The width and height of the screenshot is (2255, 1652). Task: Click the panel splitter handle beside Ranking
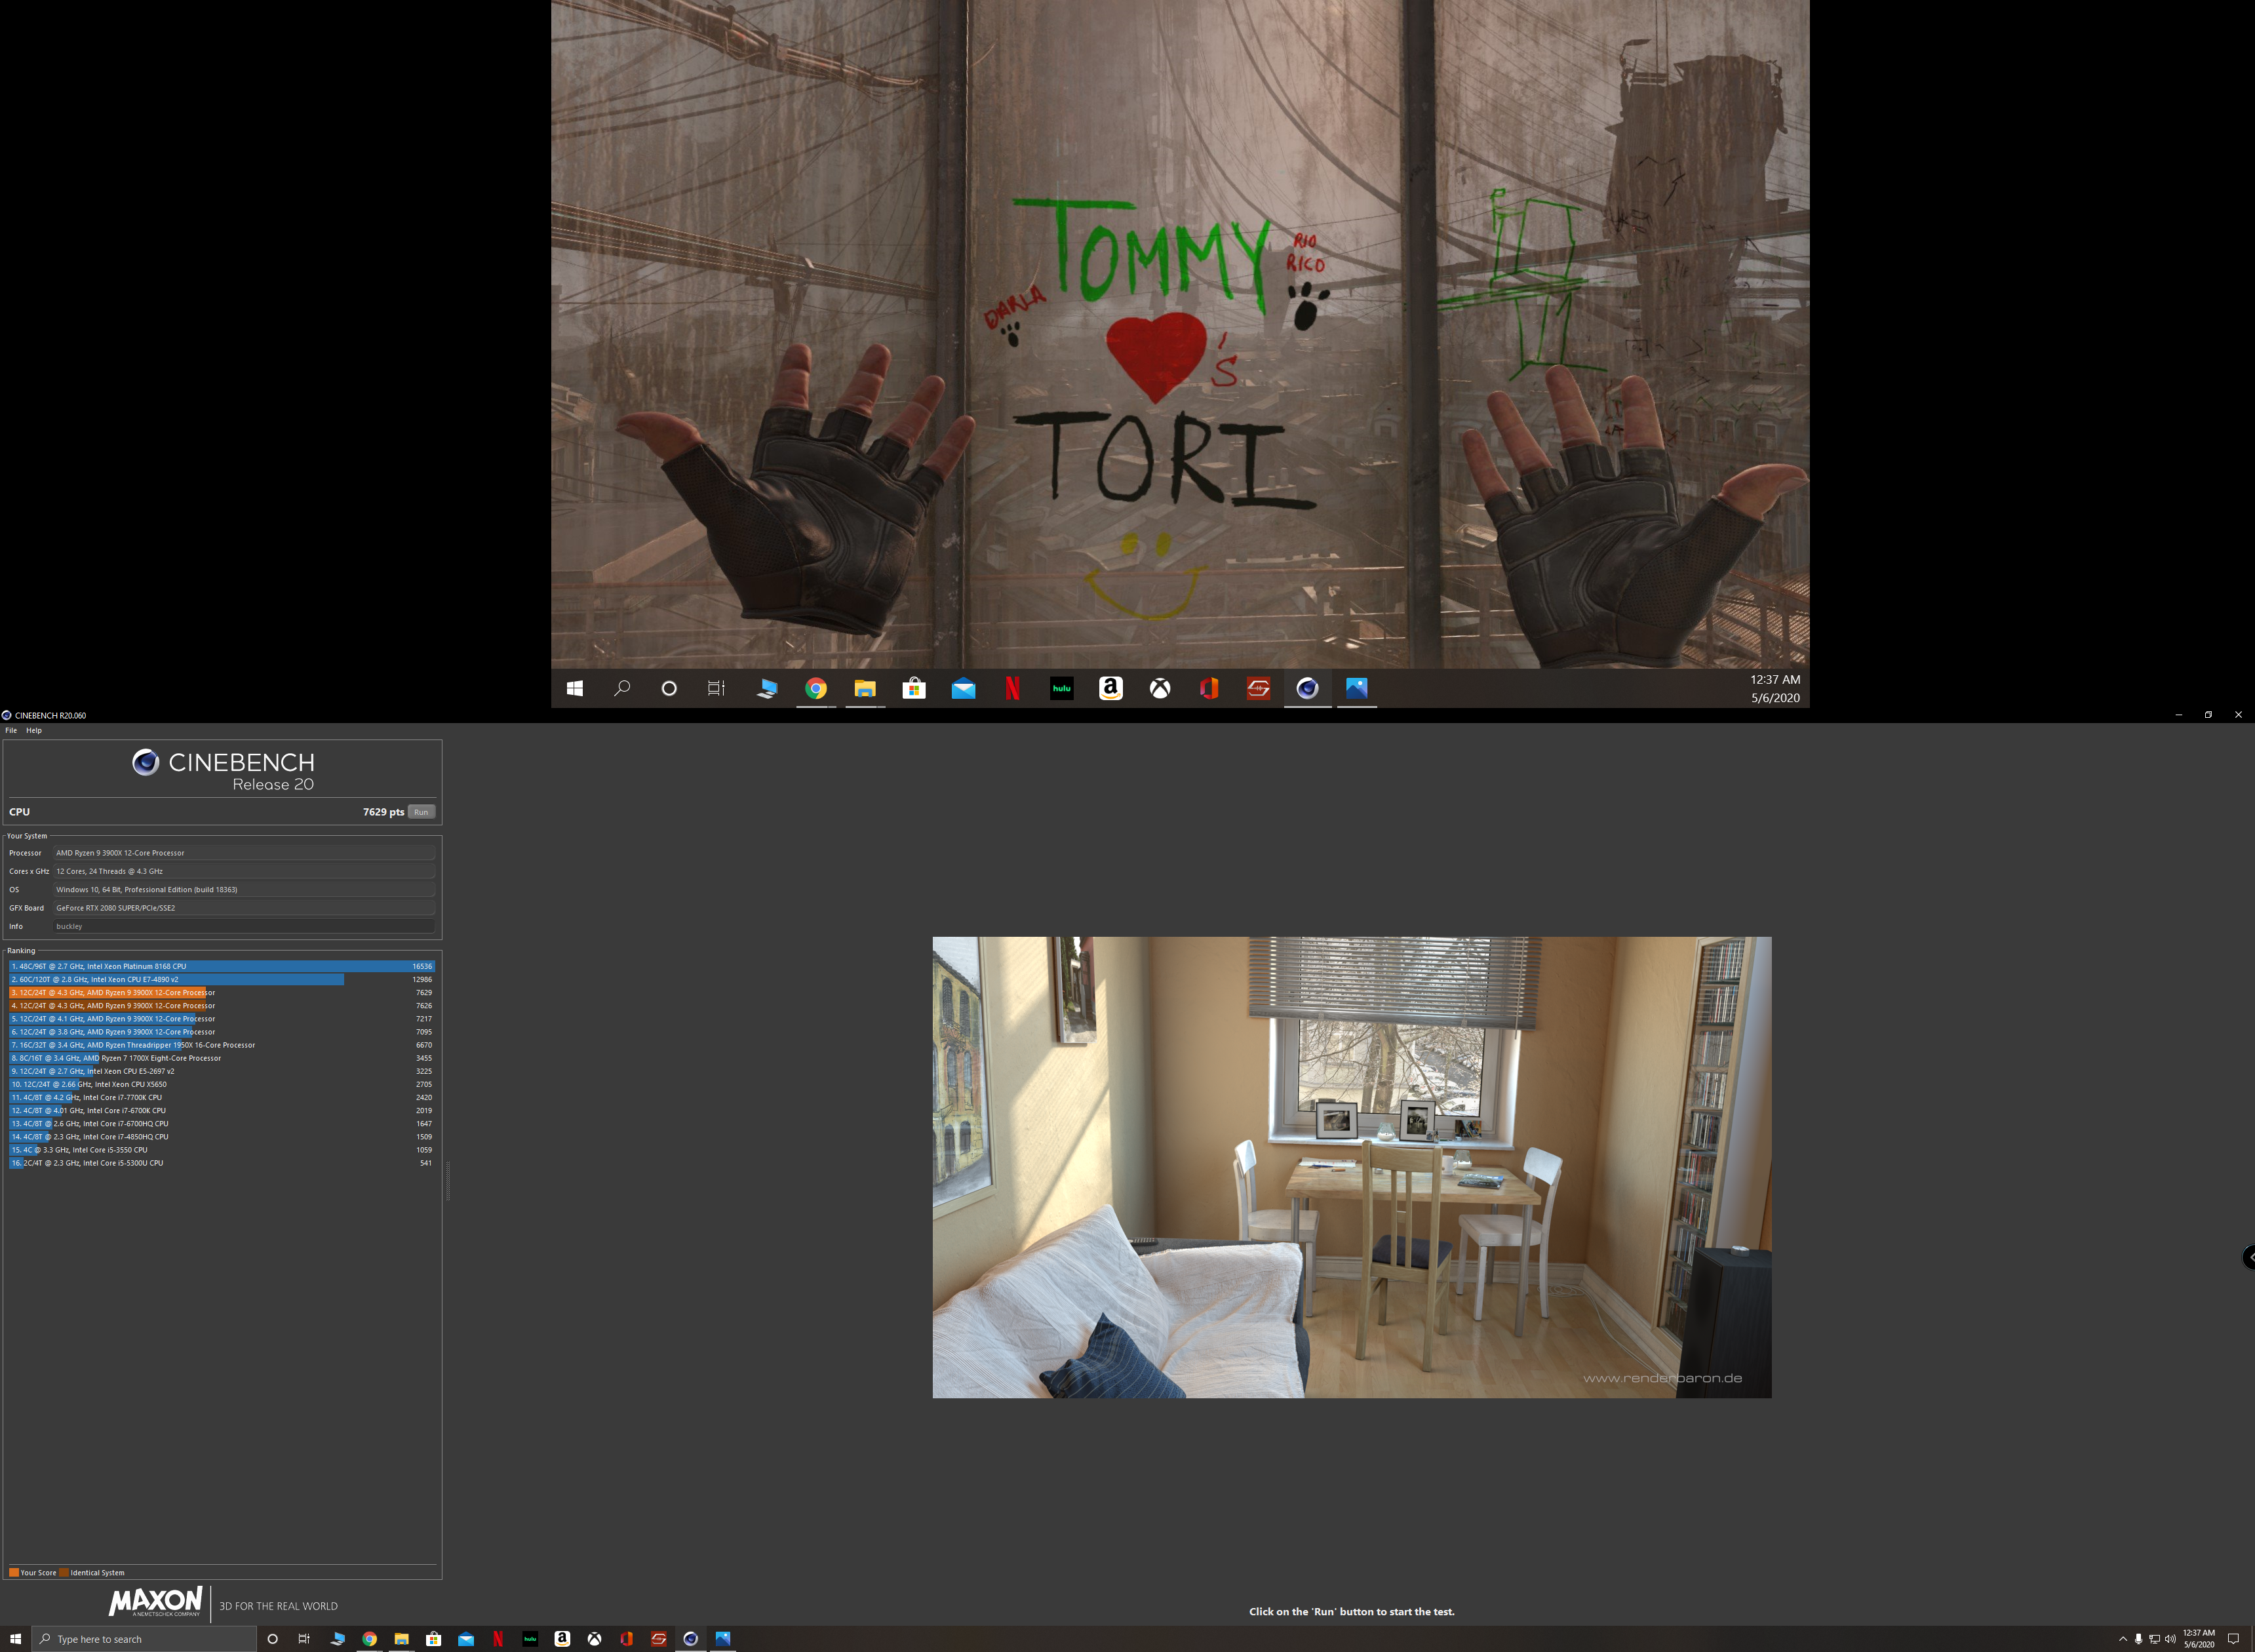point(448,1180)
